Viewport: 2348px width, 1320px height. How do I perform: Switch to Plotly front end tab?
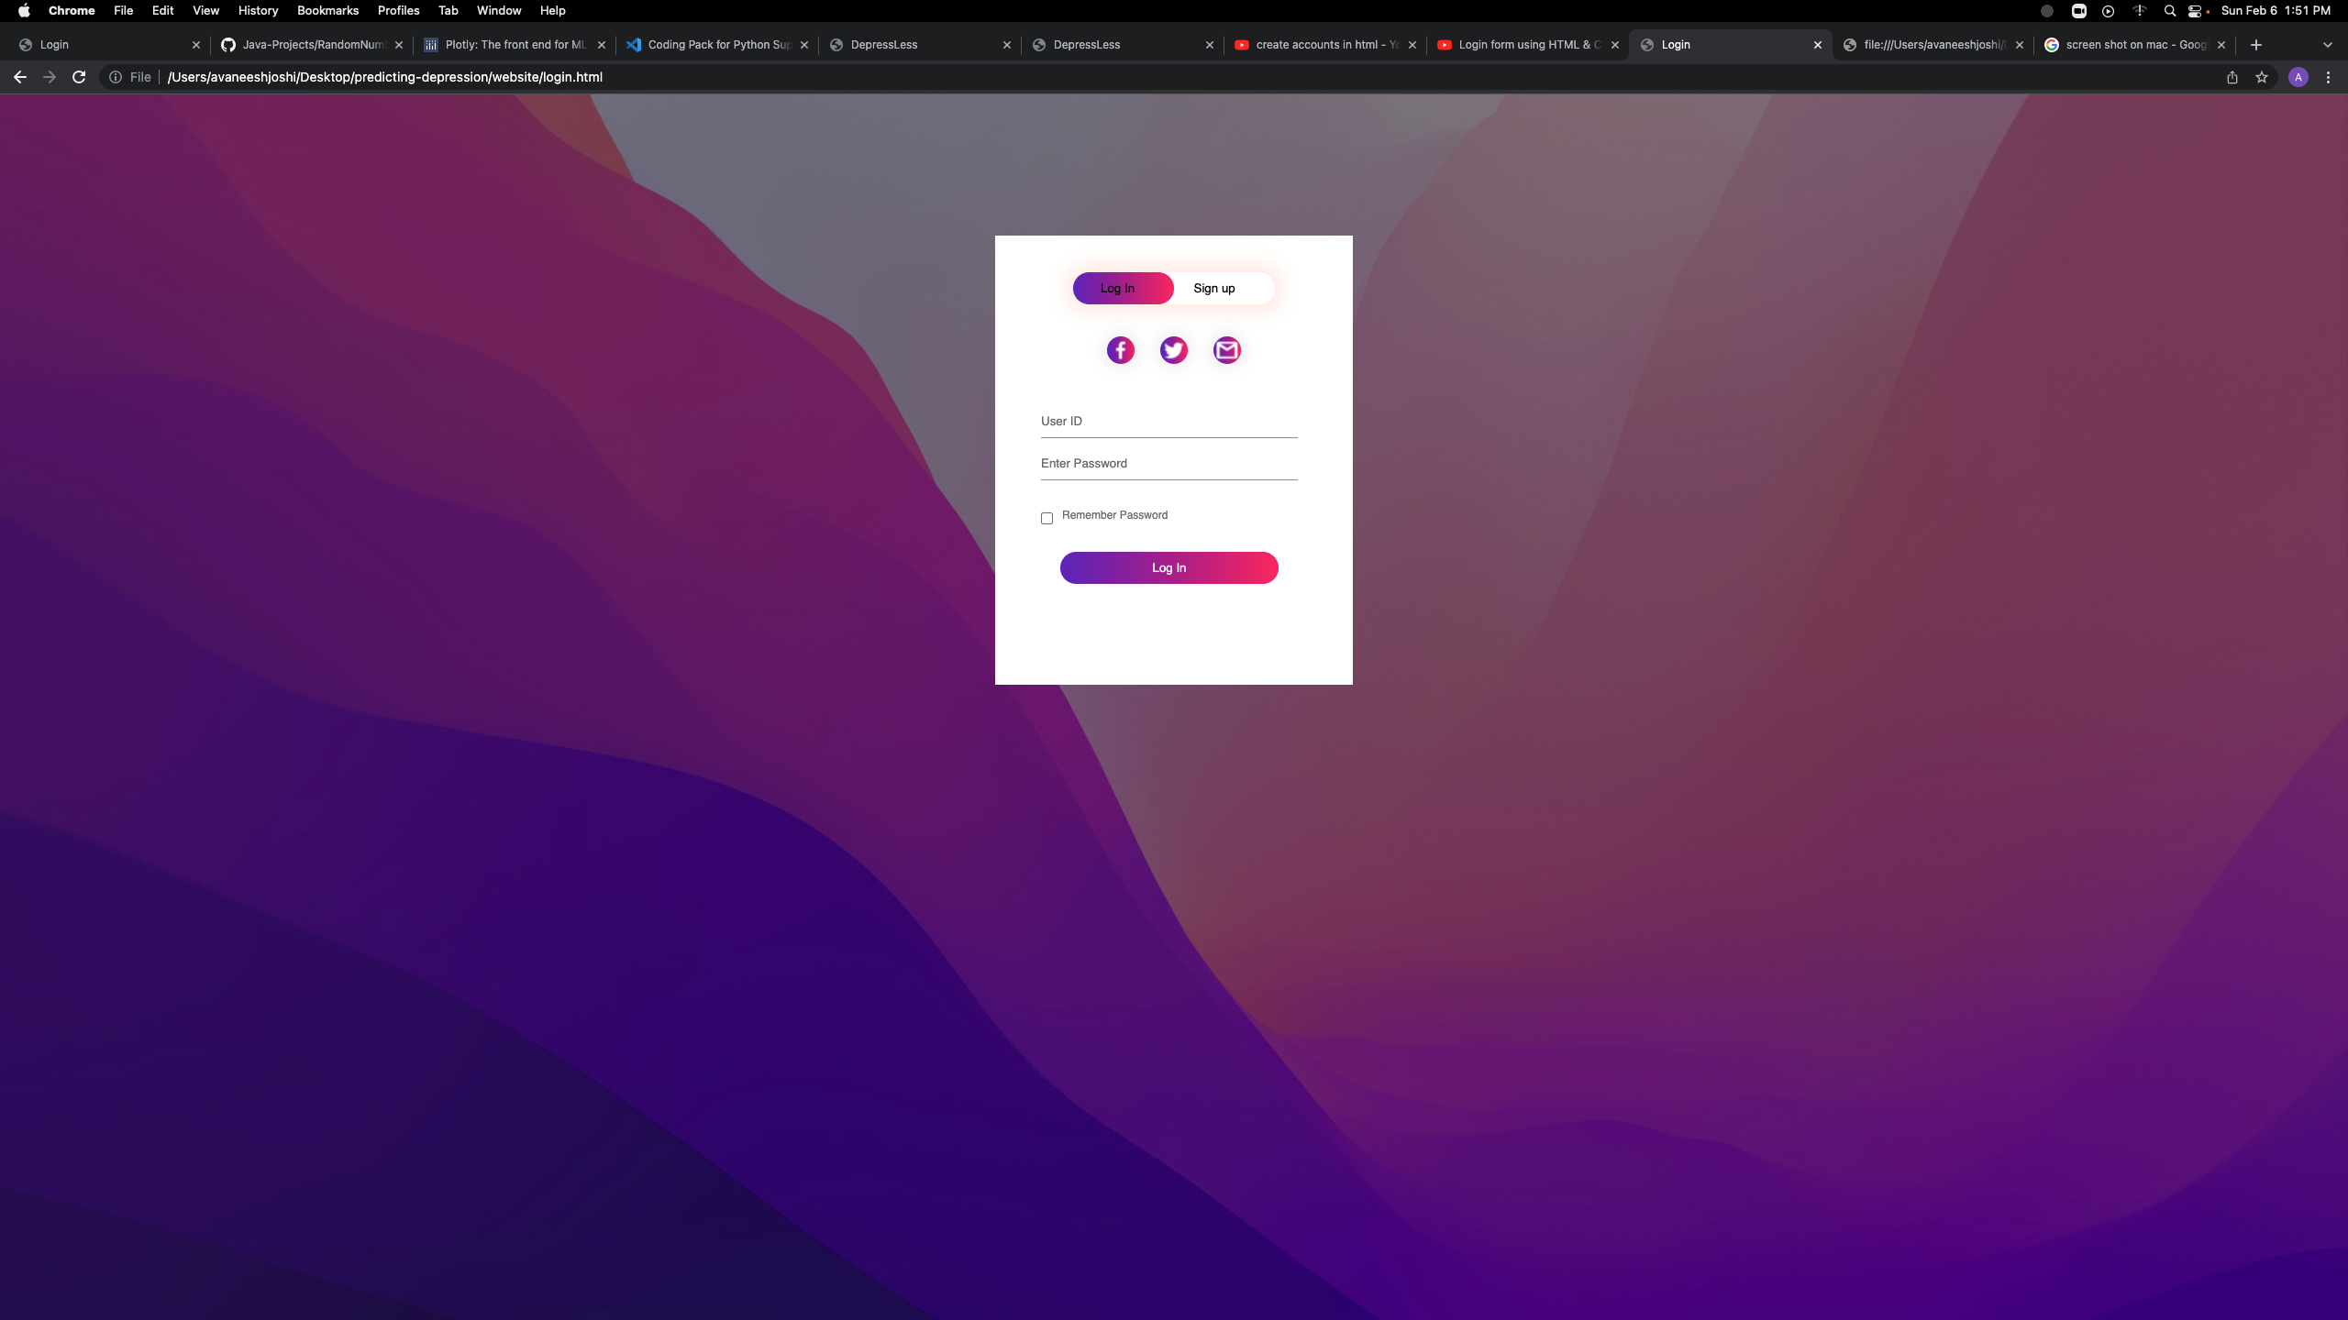click(x=514, y=44)
